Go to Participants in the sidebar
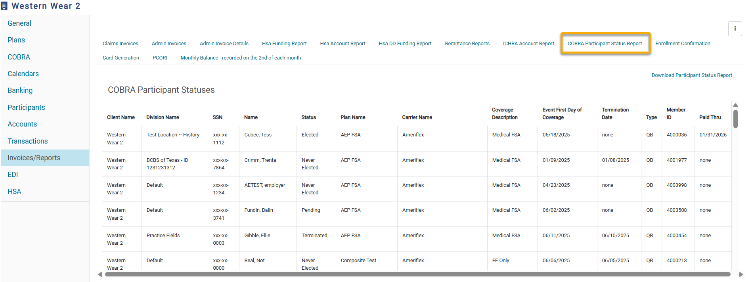Image resolution: width=752 pixels, height=282 pixels. click(x=26, y=107)
